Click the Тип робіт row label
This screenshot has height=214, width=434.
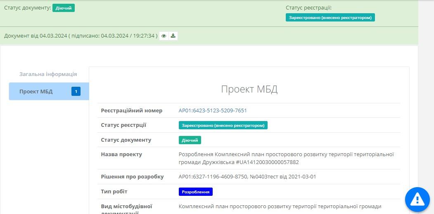(114, 192)
